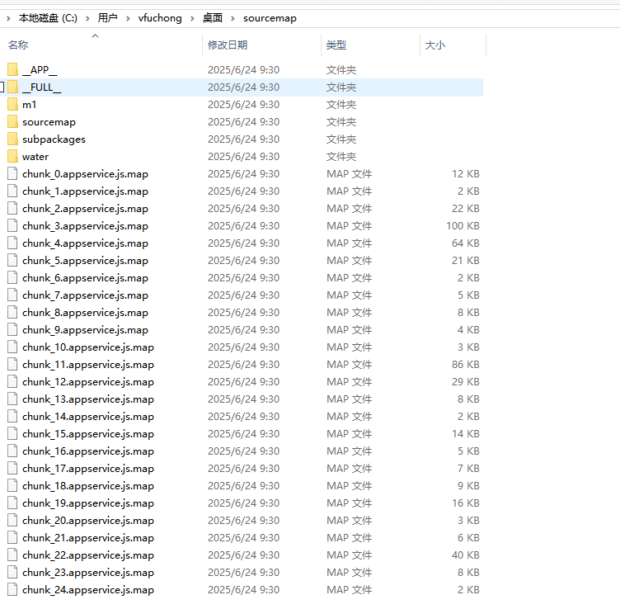Navigate to 本地磁盘 (C:) in address bar
This screenshot has width=620, height=609.
[48, 18]
